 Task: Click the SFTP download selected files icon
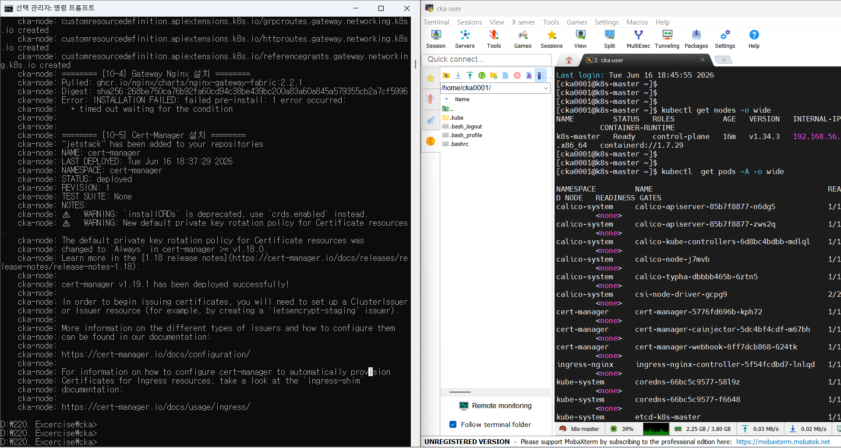(458, 75)
